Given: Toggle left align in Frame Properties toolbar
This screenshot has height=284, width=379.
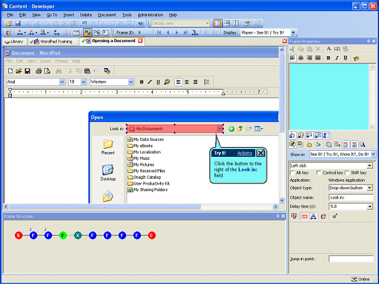Looking at the screenshot, I should pyautogui.click(x=293, y=58).
